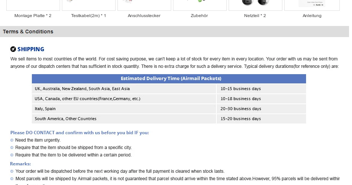Click the Netzteil * 2 product thumbnail
The image size is (352, 185).
255,5
